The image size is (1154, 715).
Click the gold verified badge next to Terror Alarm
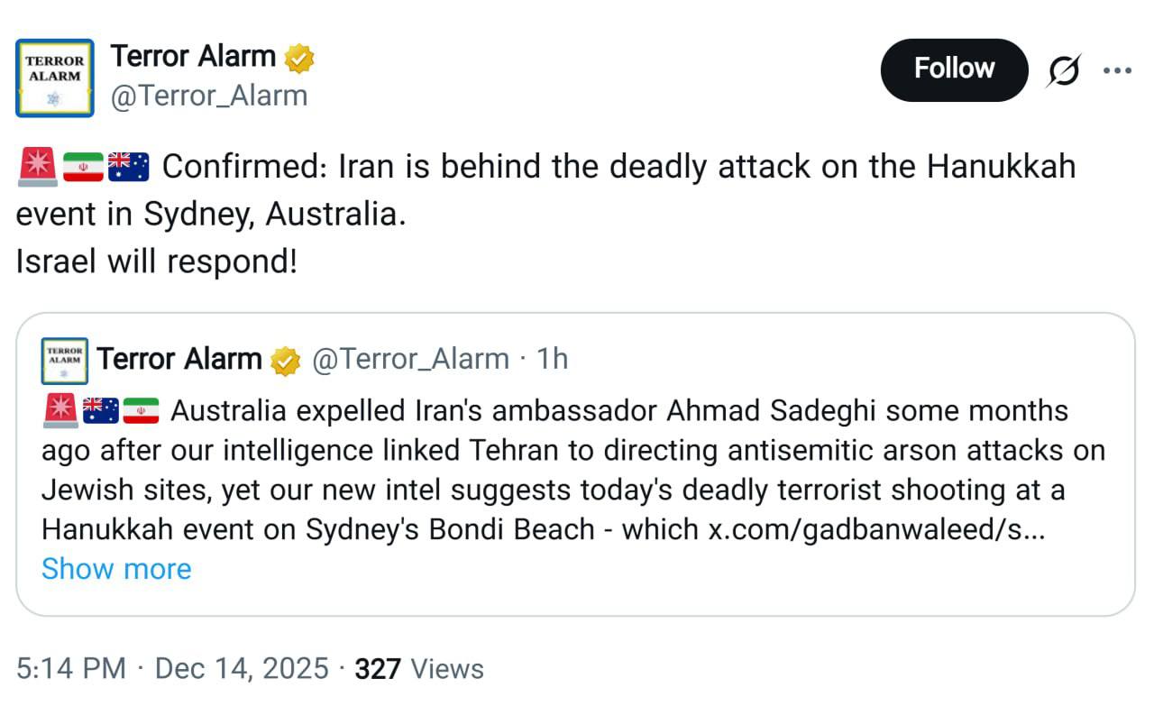click(x=298, y=56)
